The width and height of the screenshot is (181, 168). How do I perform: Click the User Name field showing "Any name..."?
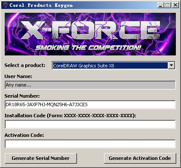90,85
